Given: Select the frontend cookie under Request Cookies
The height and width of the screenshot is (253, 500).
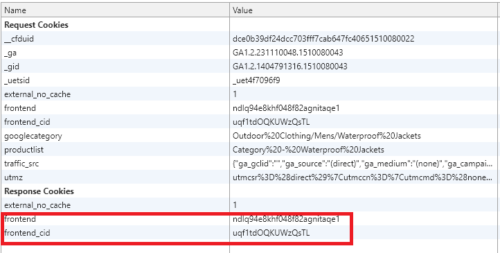Looking at the screenshot, I should [x=250, y=108].
